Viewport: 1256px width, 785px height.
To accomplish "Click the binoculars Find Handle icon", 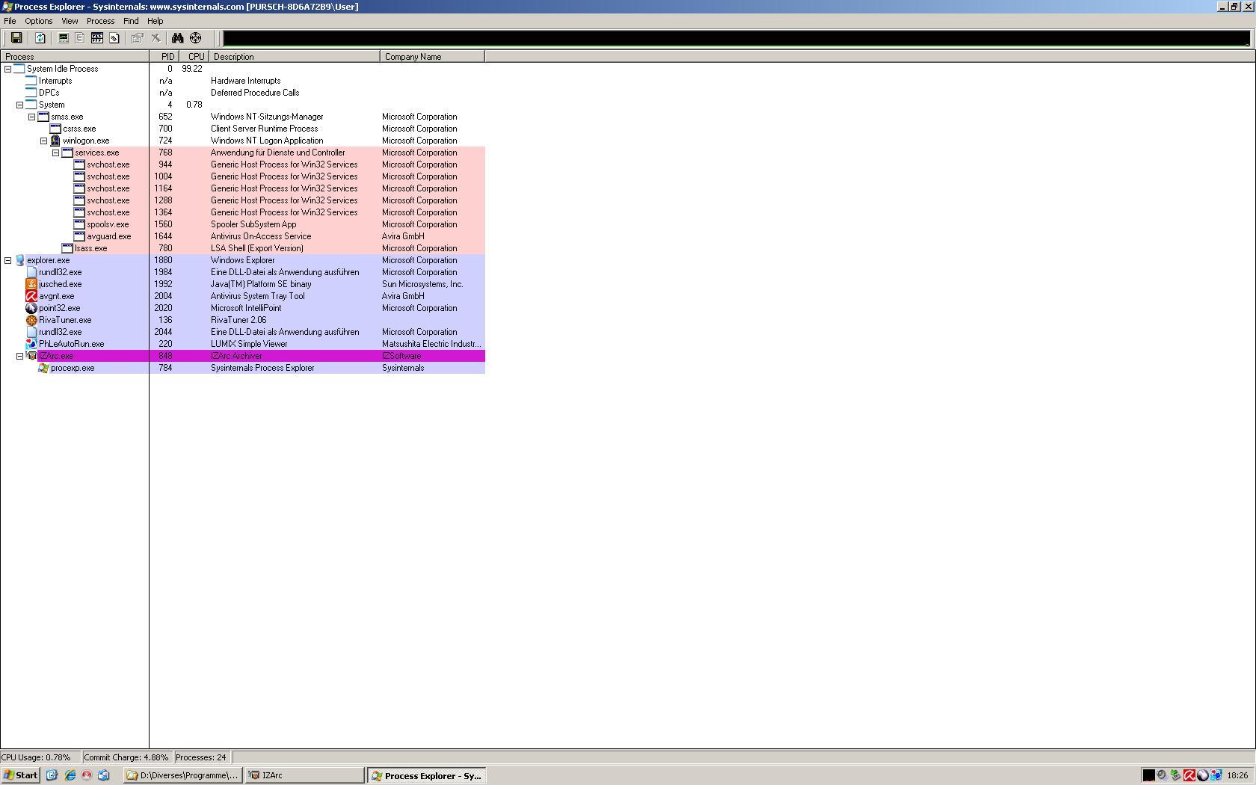I will [x=178, y=38].
